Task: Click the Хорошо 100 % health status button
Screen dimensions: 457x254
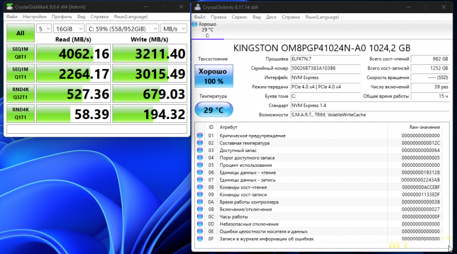Action: click(214, 76)
